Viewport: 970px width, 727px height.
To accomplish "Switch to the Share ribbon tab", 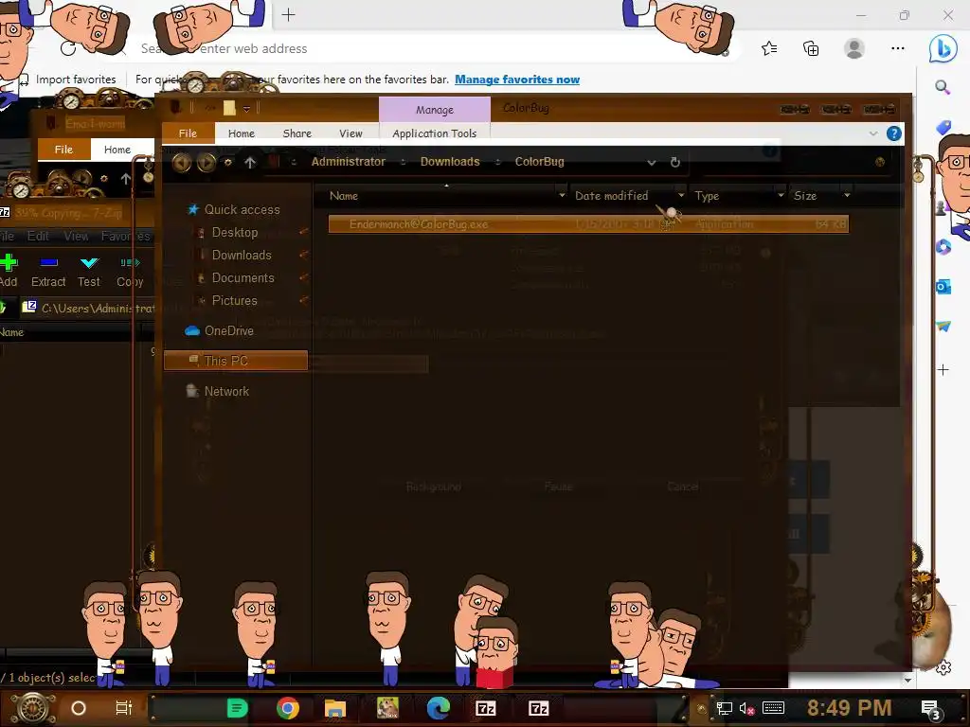I will point(296,133).
